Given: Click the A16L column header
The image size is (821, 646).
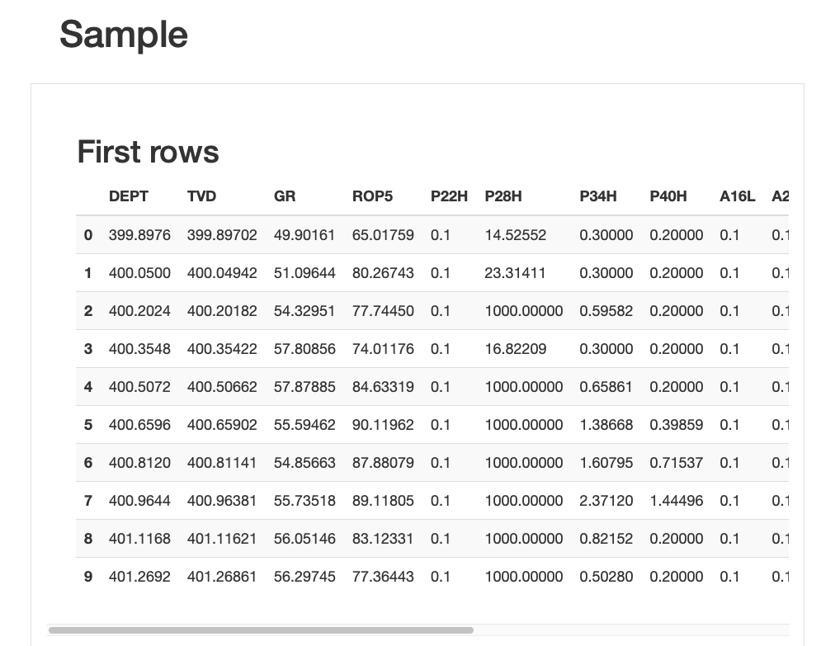Looking at the screenshot, I should tap(737, 196).
